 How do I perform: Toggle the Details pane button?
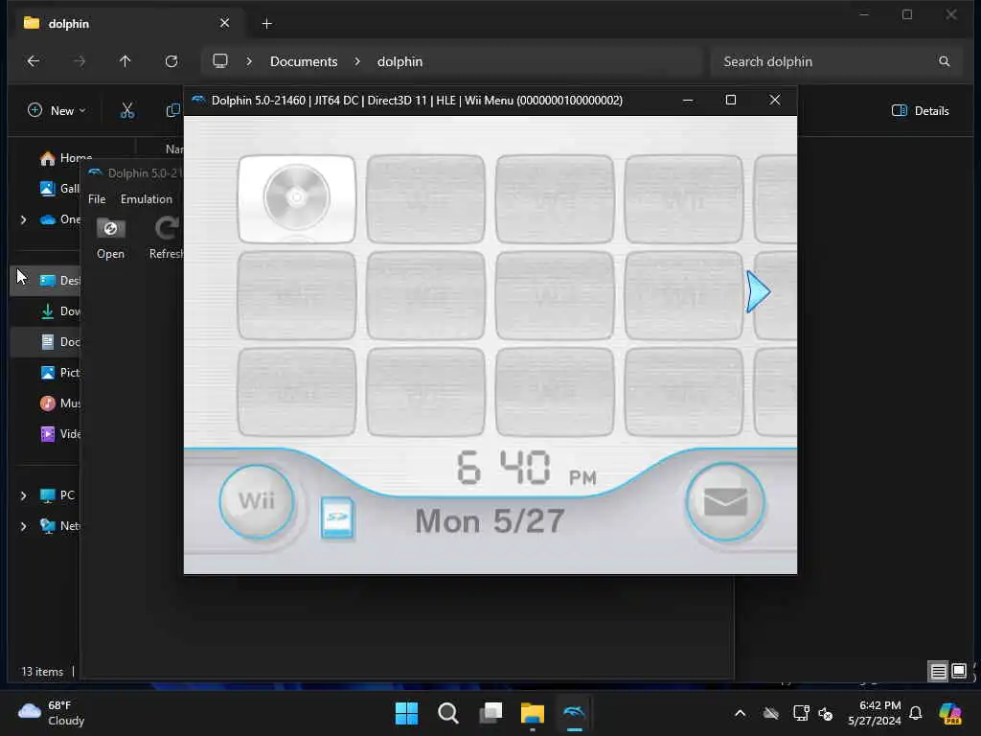[x=921, y=111]
